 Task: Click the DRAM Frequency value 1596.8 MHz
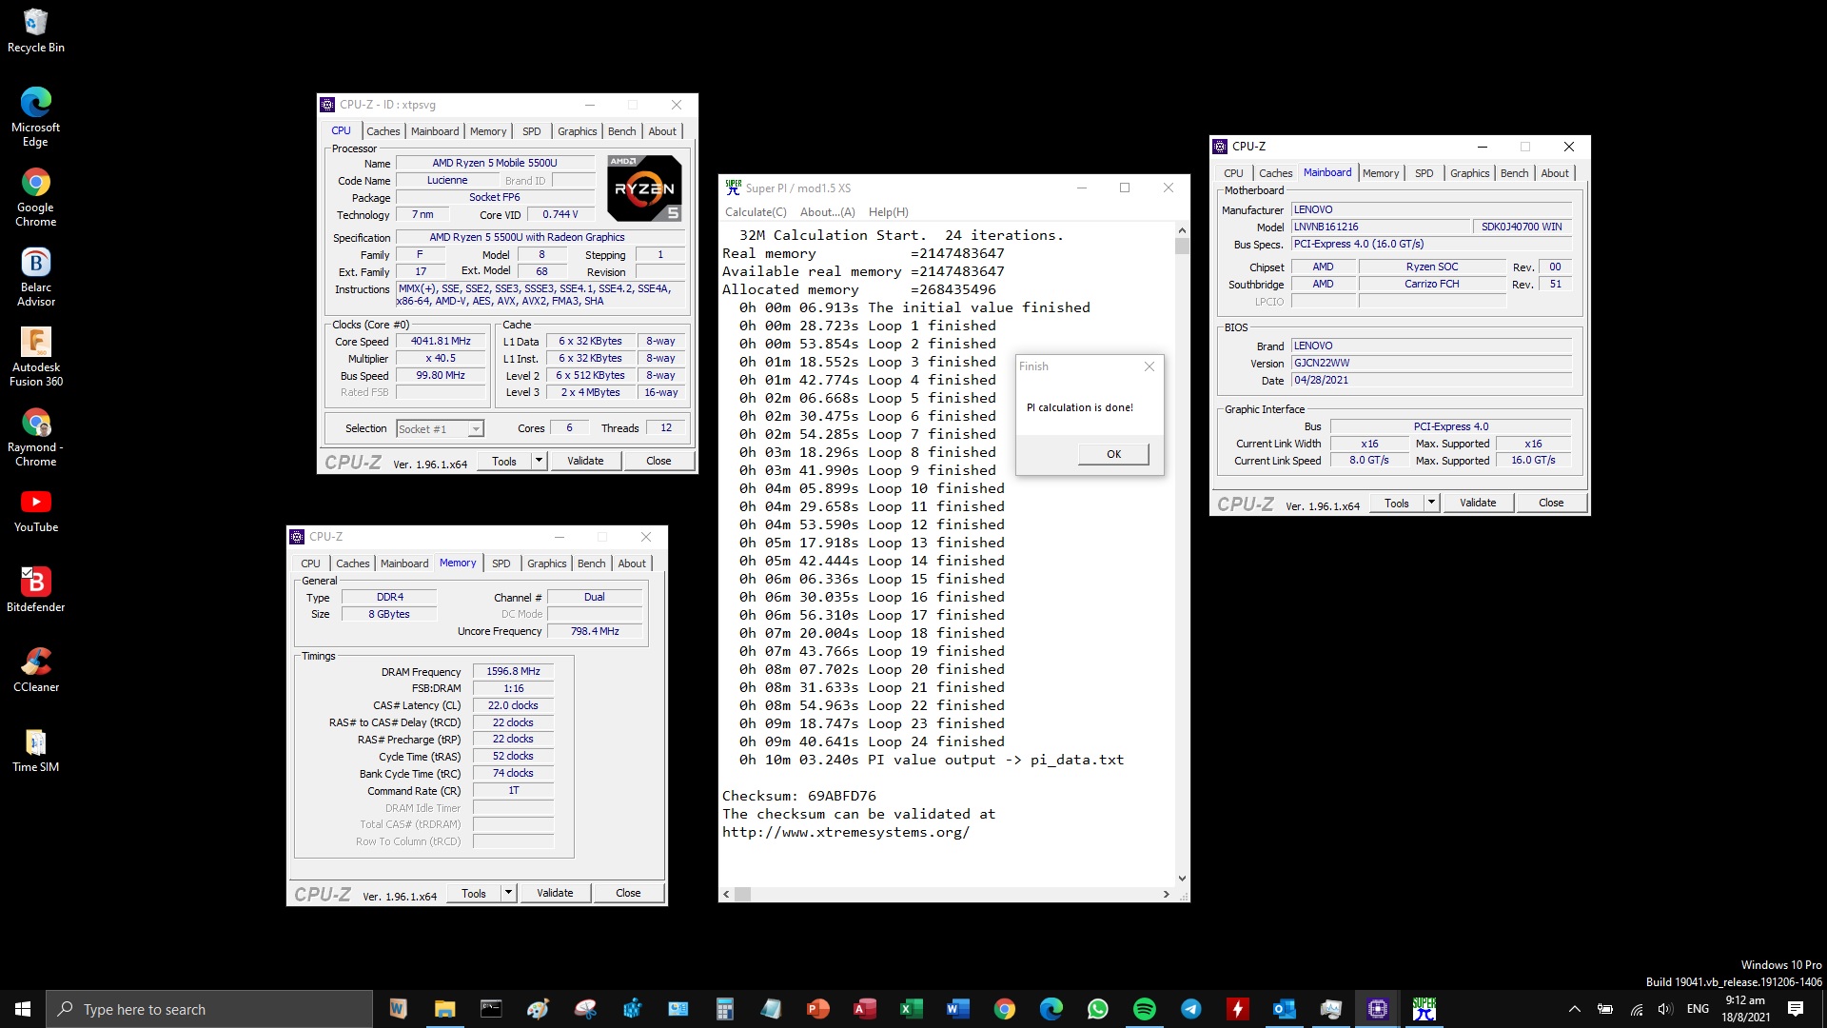pyautogui.click(x=513, y=671)
